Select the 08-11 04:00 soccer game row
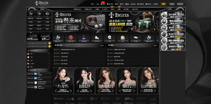 [x=39, y=87]
